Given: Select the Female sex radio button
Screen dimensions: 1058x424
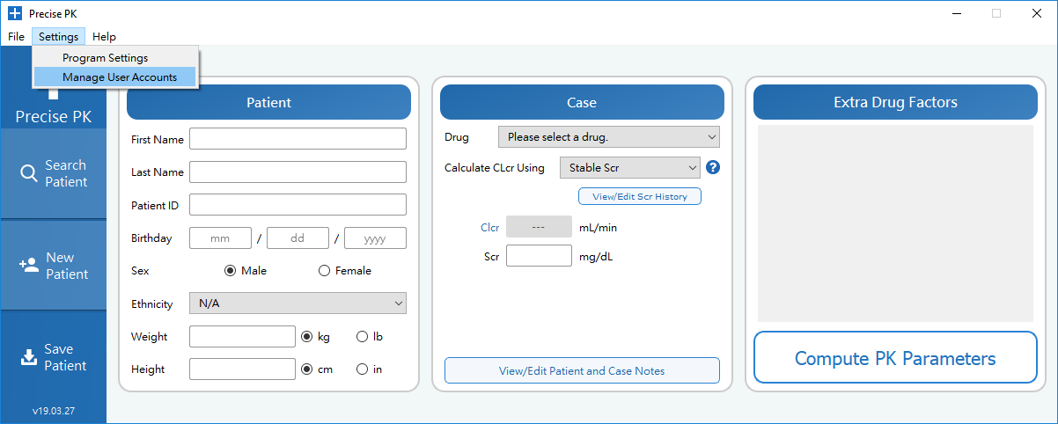Looking at the screenshot, I should tap(324, 271).
